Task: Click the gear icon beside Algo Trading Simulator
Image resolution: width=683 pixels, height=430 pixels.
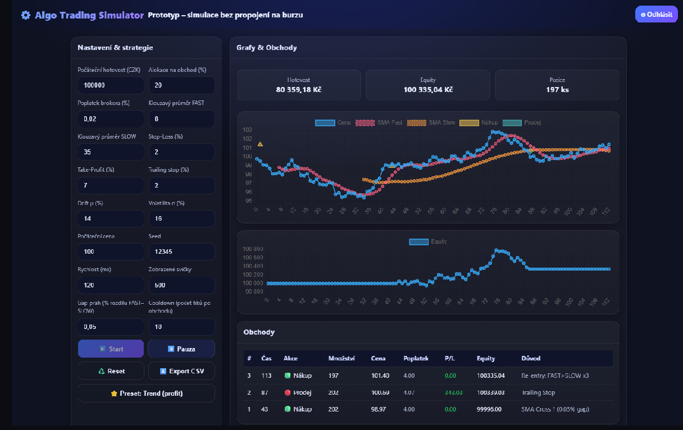Action: click(x=26, y=15)
